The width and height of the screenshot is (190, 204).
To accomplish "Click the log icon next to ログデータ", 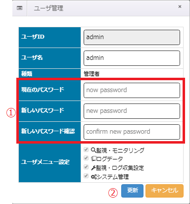I will pyautogui.click(x=94, y=158).
